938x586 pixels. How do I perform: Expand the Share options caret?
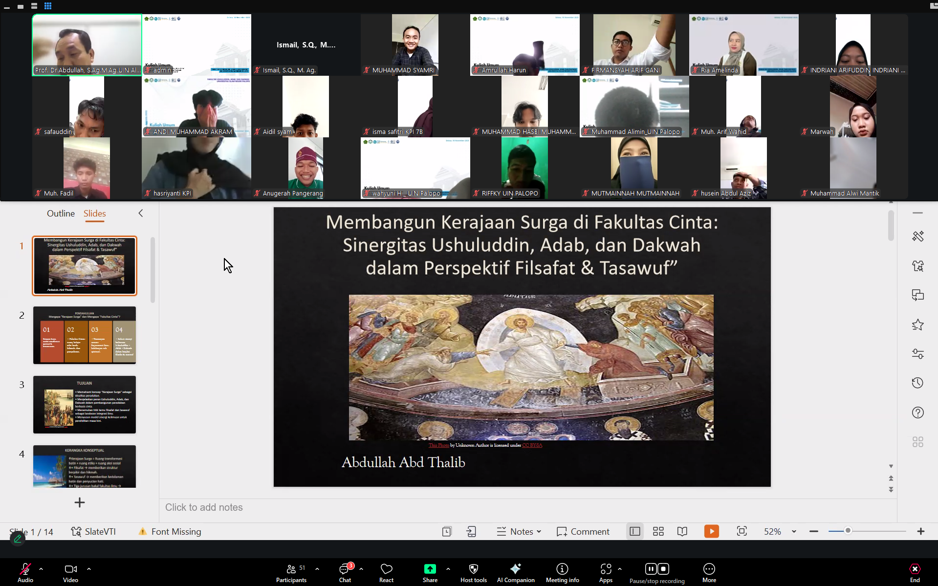[x=448, y=569]
